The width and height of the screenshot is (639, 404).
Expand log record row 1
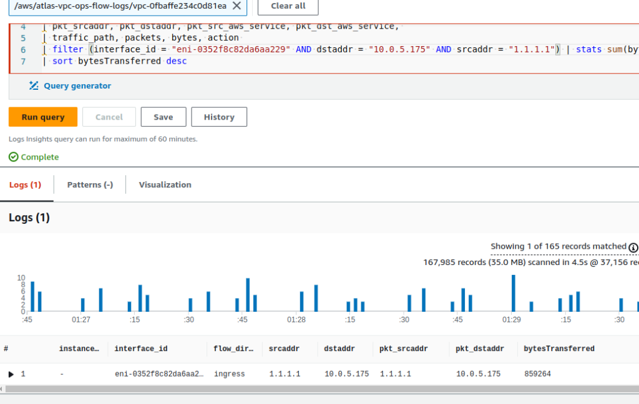11,374
